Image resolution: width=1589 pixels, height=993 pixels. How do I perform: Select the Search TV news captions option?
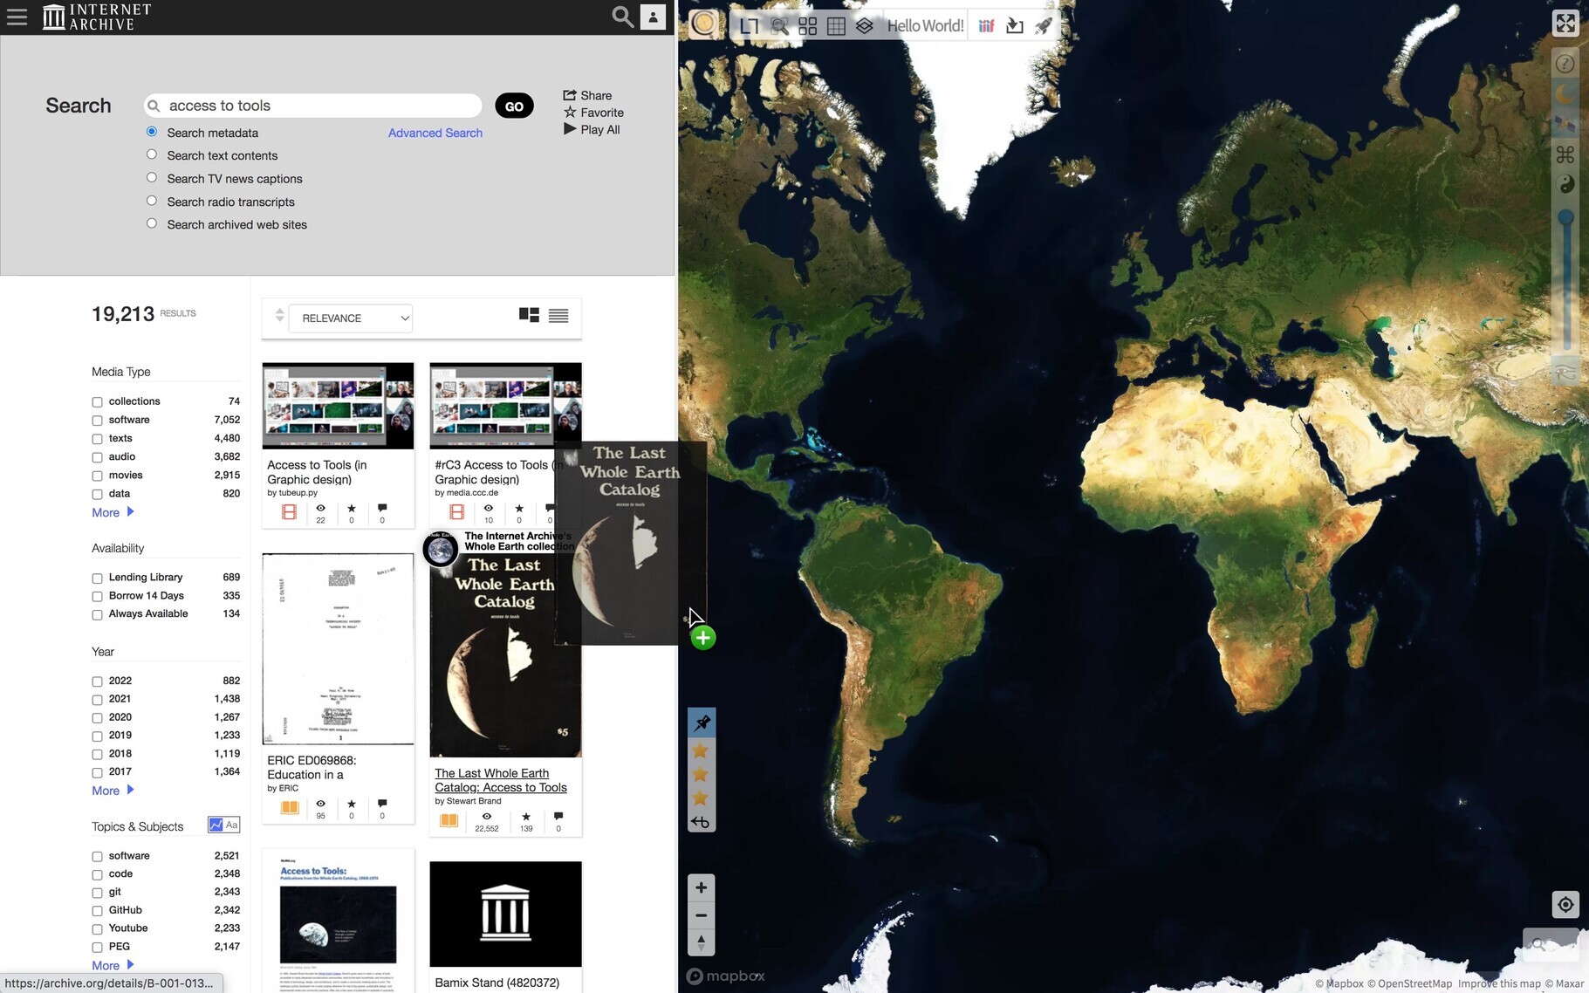tap(152, 177)
